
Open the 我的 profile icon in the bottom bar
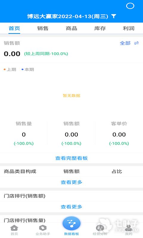point(129,228)
